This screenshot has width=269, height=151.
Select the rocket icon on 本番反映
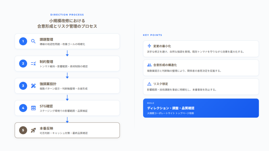(x=33, y=130)
